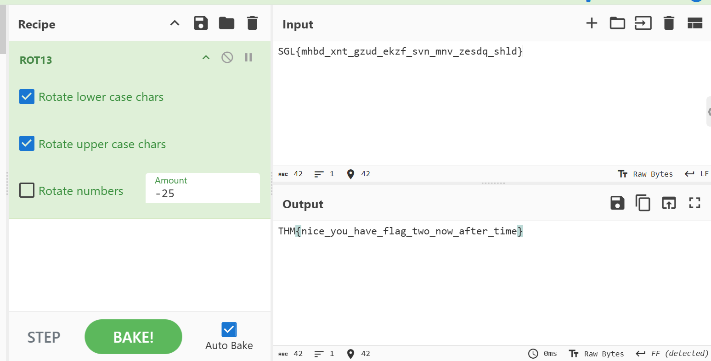Click the ROT13 operation title
The width and height of the screenshot is (711, 361).
[36, 60]
